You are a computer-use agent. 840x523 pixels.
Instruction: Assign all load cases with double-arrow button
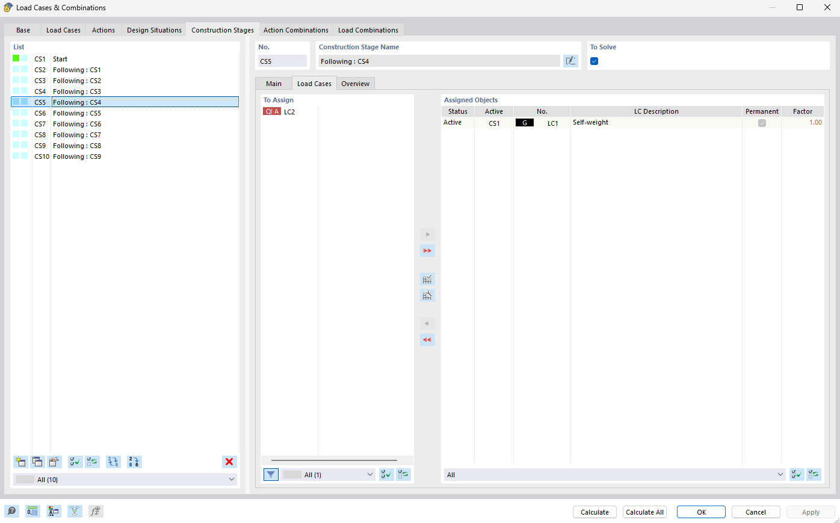click(x=427, y=250)
